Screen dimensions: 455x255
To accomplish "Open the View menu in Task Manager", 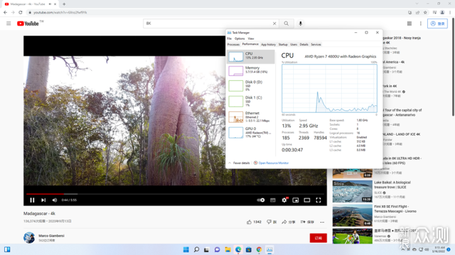I will click(251, 39).
